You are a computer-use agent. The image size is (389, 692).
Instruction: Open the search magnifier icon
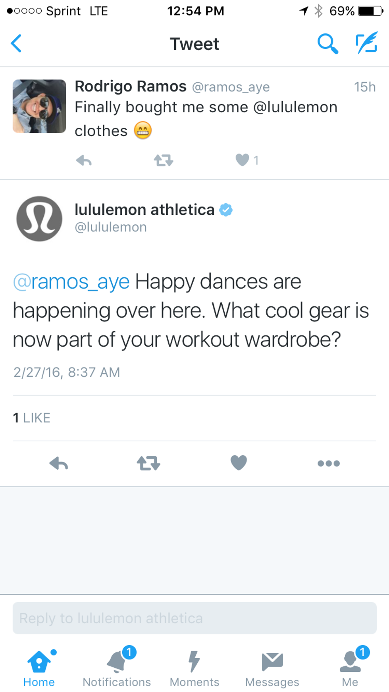(327, 44)
